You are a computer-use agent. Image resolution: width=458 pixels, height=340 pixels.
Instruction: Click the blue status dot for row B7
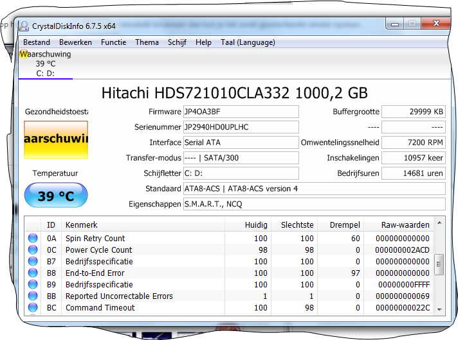[33, 261]
